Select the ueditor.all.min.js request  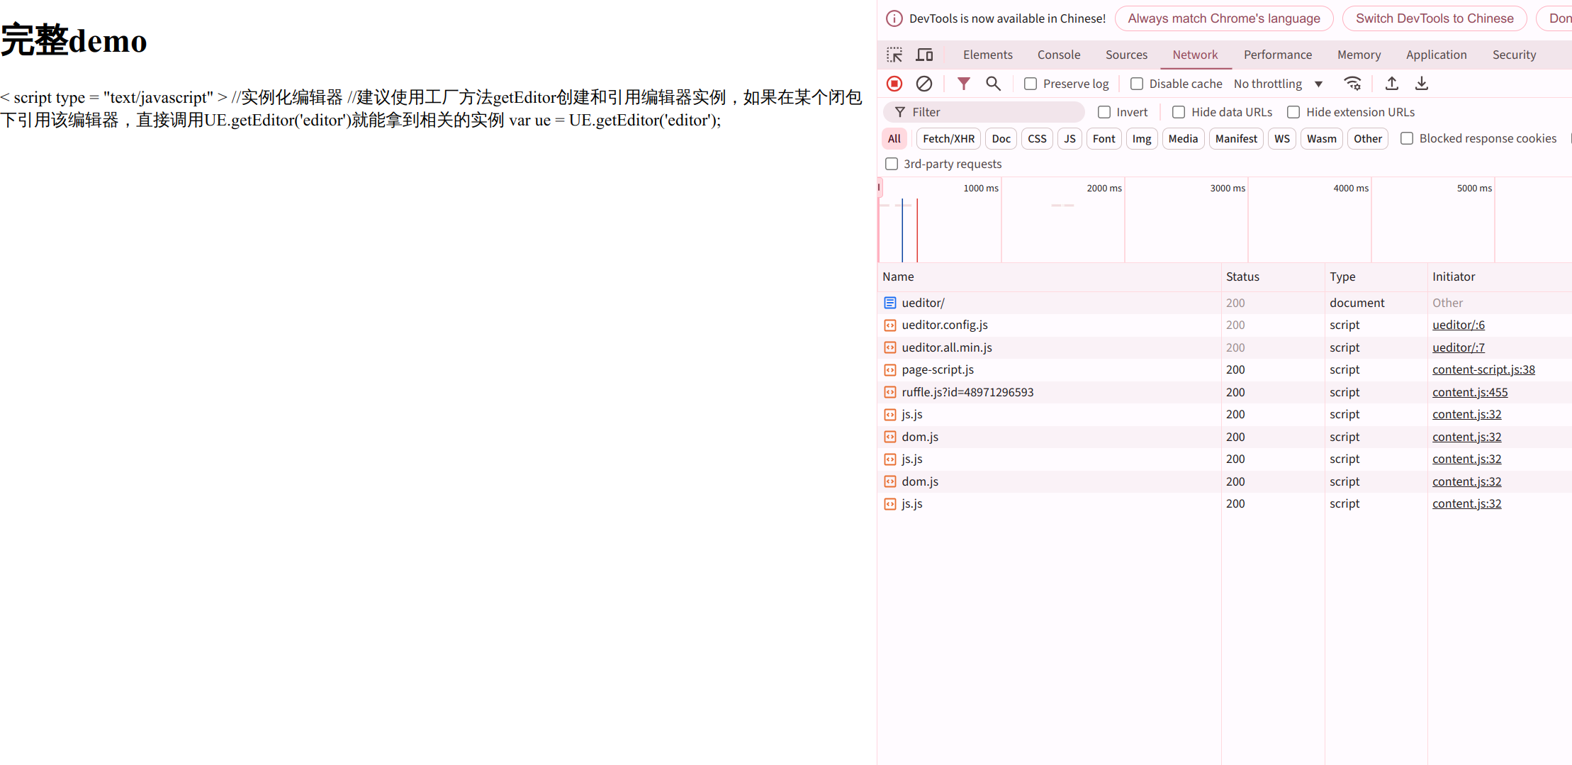click(x=1225, y=347)
